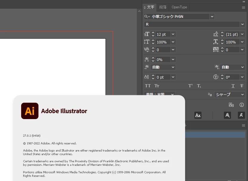This screenshot has height=181, width=248.
Task: Expand the horizontal scale 100% dropdown
Action: (x=242, y=42)
